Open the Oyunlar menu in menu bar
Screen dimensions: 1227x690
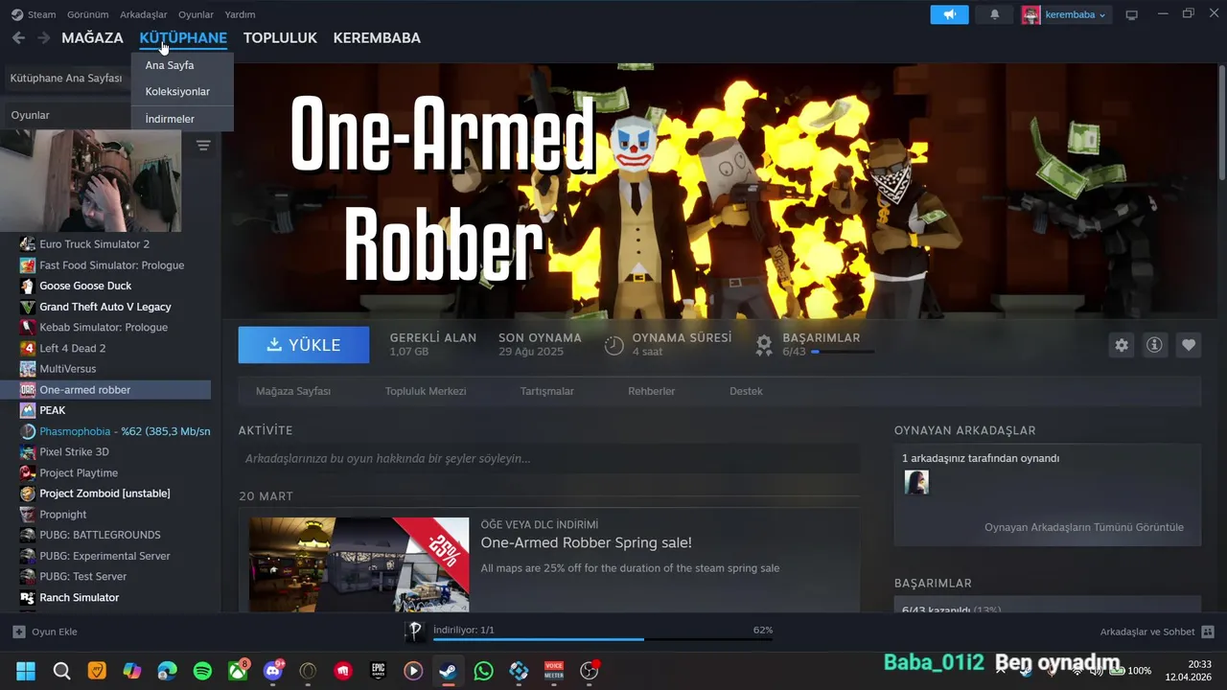(x=196, y=14)
